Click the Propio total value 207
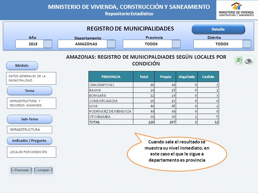The height and width of the screenshot is (193, 258). pyautogui.click(x=173, y=122)
